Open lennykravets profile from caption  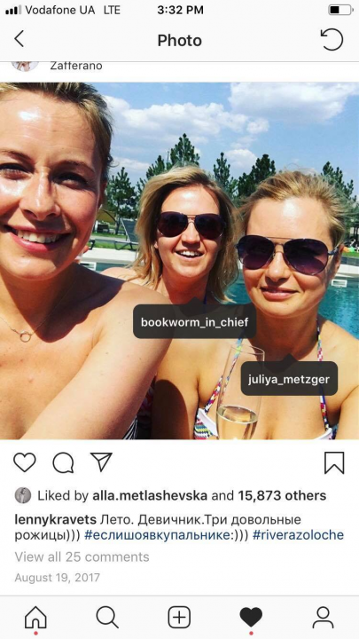pyautogui.click(x=56, y=520)
